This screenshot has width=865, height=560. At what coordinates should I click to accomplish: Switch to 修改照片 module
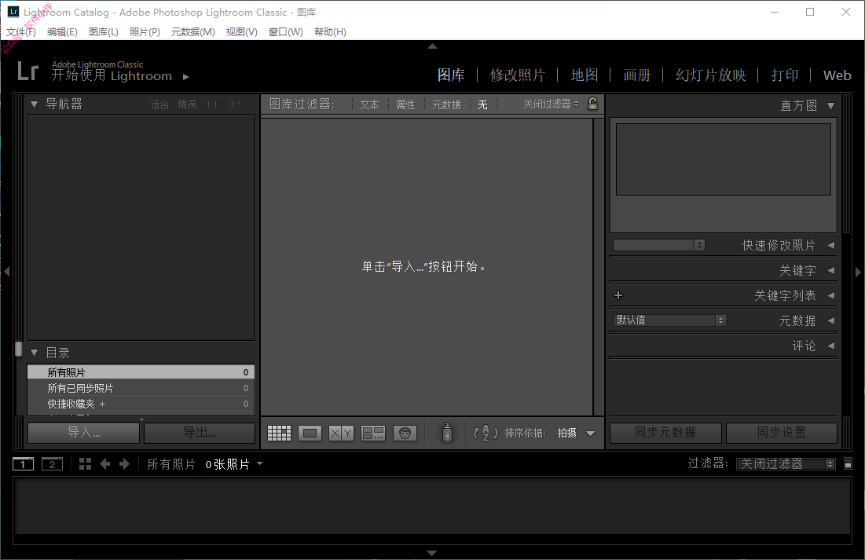pos(518,75)
